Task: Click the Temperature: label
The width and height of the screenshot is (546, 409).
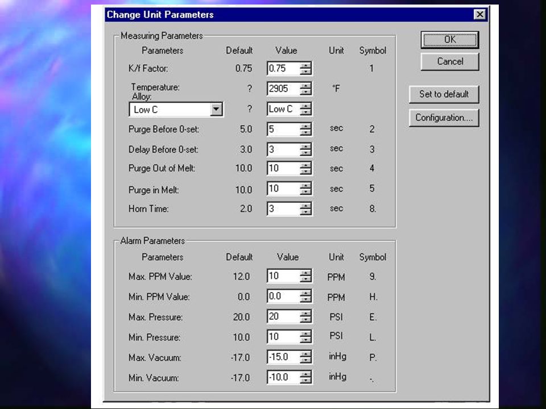Action: tap(155, 87)
